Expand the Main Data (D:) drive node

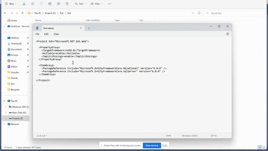6,113
